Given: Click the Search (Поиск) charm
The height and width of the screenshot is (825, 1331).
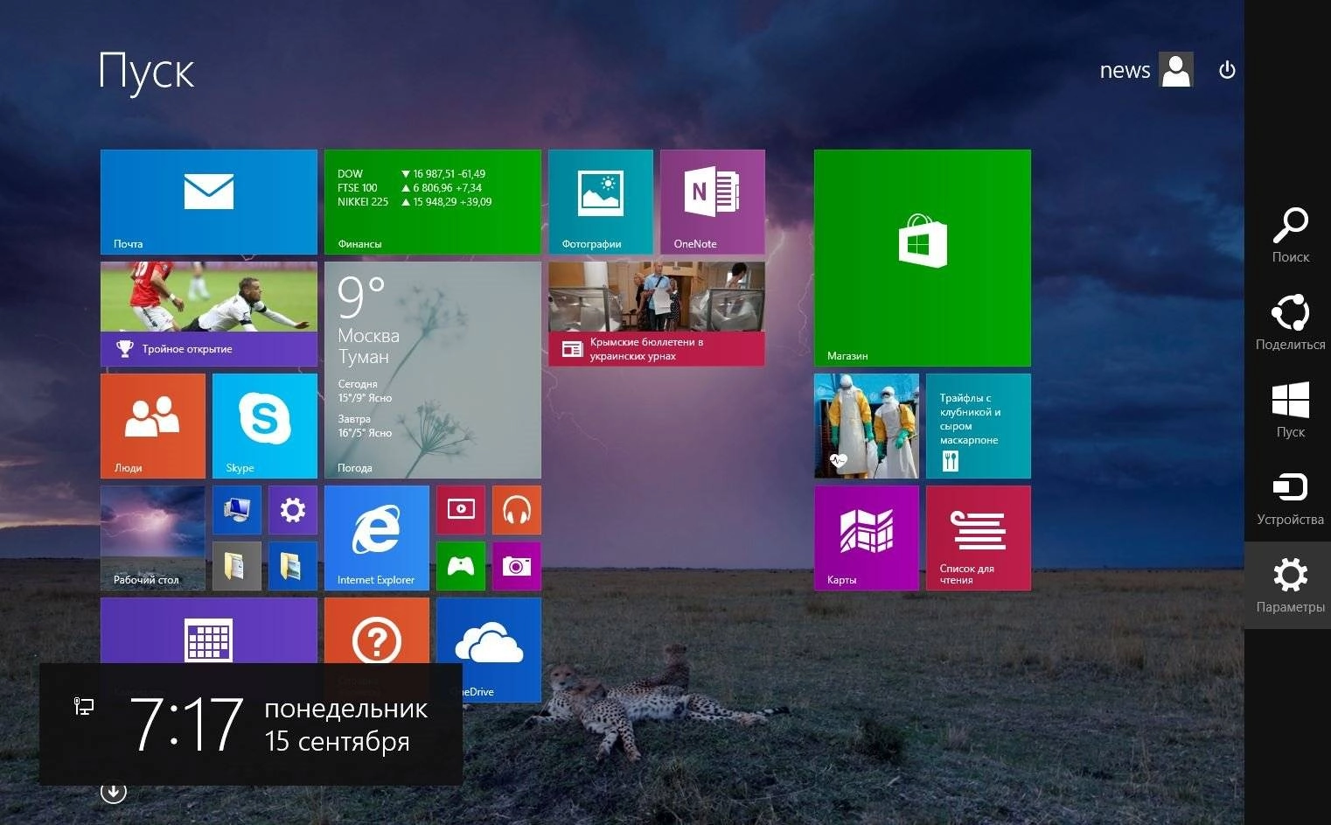Looking at the screenshot, I should 1290,235.
